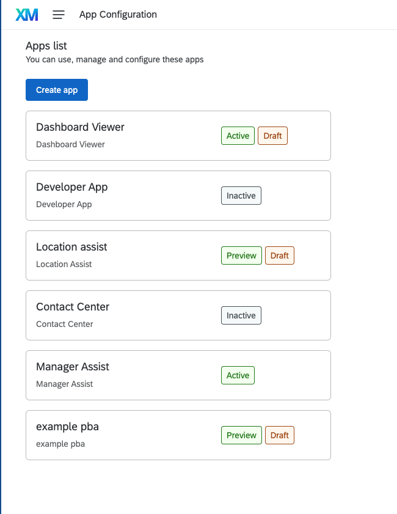Click the Manager Assist subtitle text
This screenshot has height=514, width=397.
(65, 384)
